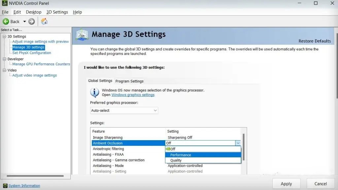The height and width of the screenshot is (190, 338).
Task: Choose Quality option for Ambient Occlusion
Action: coord(176,160)
